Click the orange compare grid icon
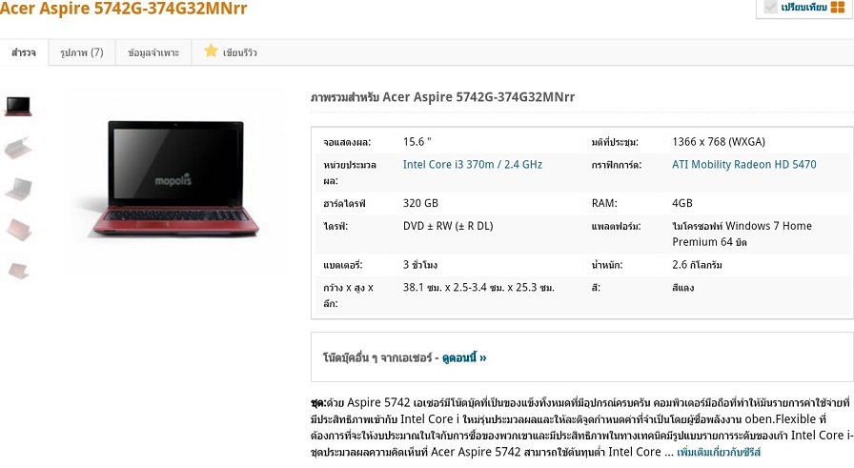 (x=838, y=7)
